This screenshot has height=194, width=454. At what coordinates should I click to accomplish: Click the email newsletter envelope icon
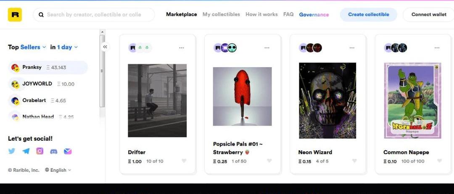pos(68,151)
